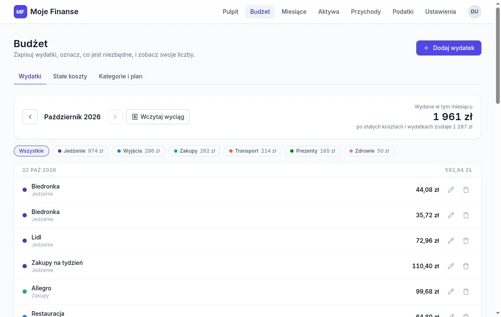Click the Październik 2026 month label
This screenshot has width=501, height=317.
(x=73, y=117)
